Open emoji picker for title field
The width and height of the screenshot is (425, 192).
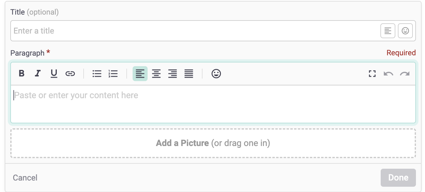[405, 31]
